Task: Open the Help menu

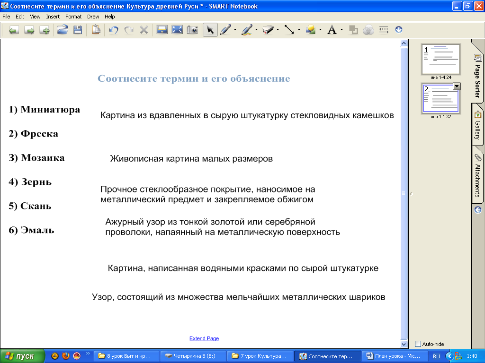Action: [x=110, y=17]
